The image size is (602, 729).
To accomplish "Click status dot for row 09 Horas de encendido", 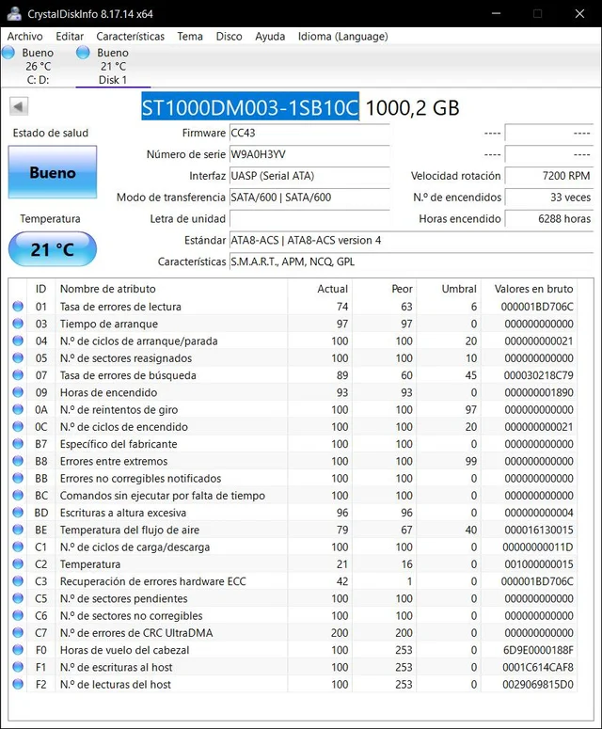I will (x=18, y=392).
